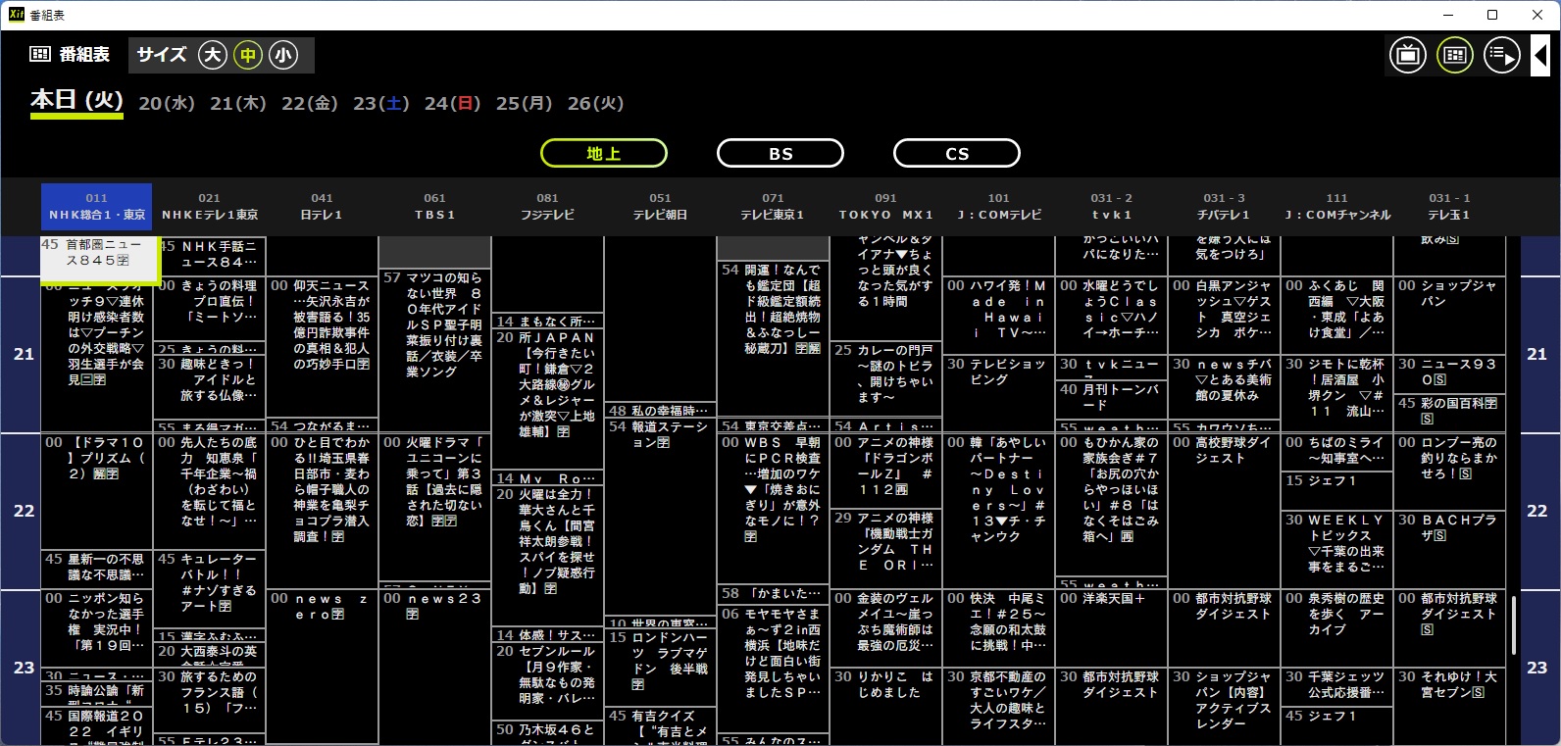Switch to date 23(土)

pos(381,103)
